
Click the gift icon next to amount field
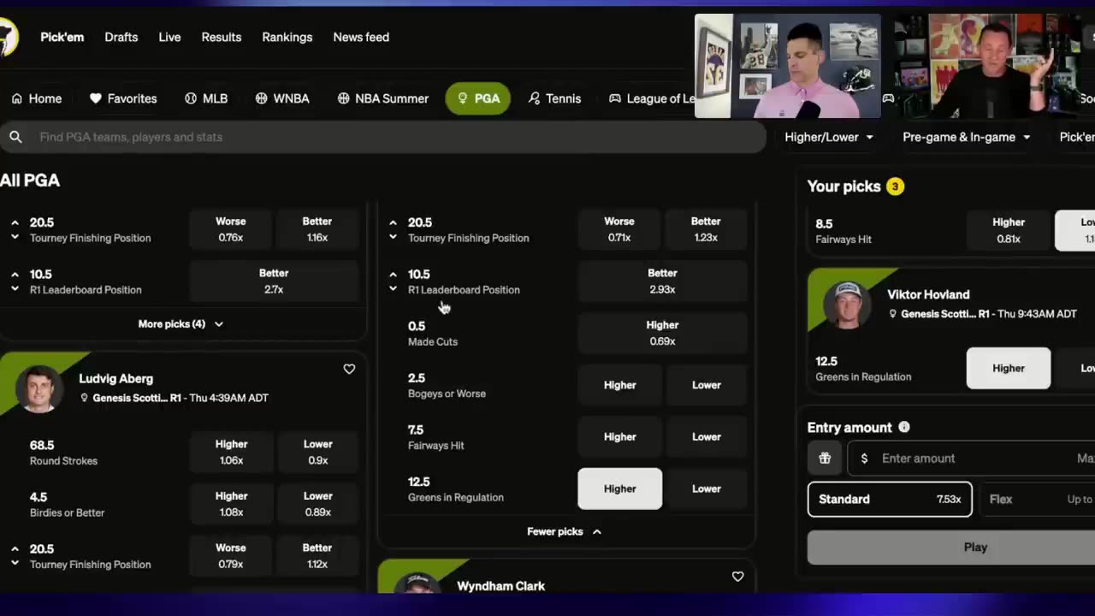coord(825,459)
